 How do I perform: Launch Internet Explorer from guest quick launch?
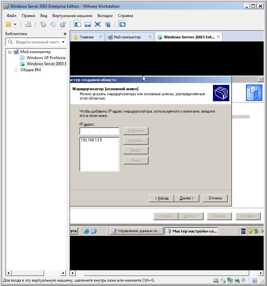(86, 231)
